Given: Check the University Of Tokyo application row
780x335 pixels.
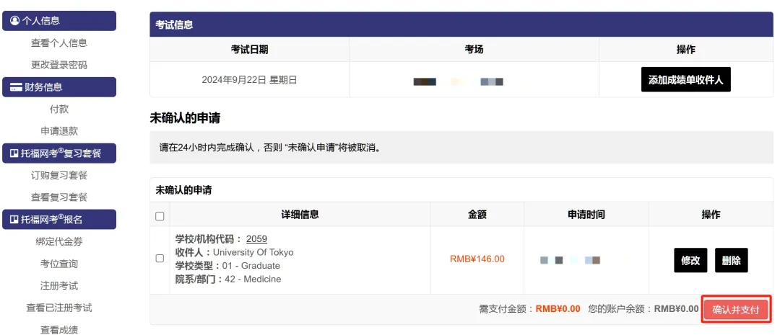Looking at the screenshot, I should tap(160, 259).
